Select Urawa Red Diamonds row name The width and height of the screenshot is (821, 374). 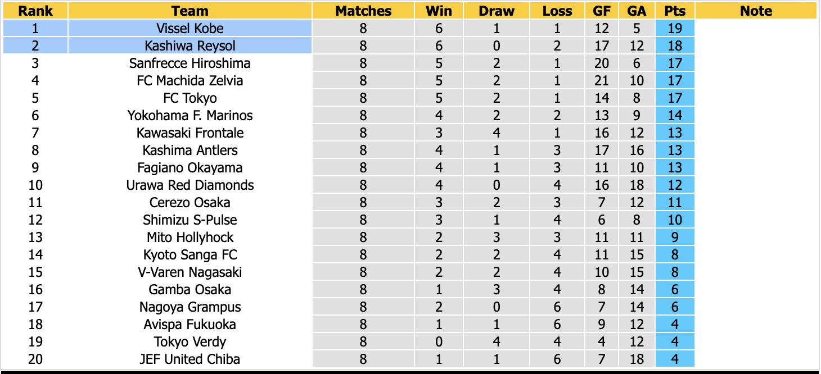coord(190,185)
